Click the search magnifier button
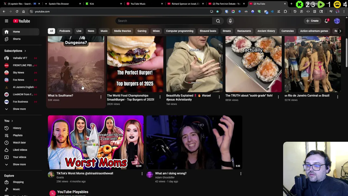The image size is (348, 196). pos(218,21)
